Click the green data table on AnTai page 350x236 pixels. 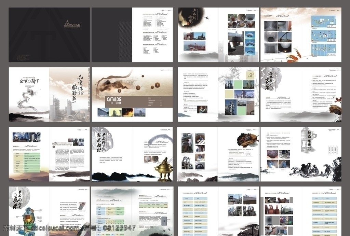point(27,162)
